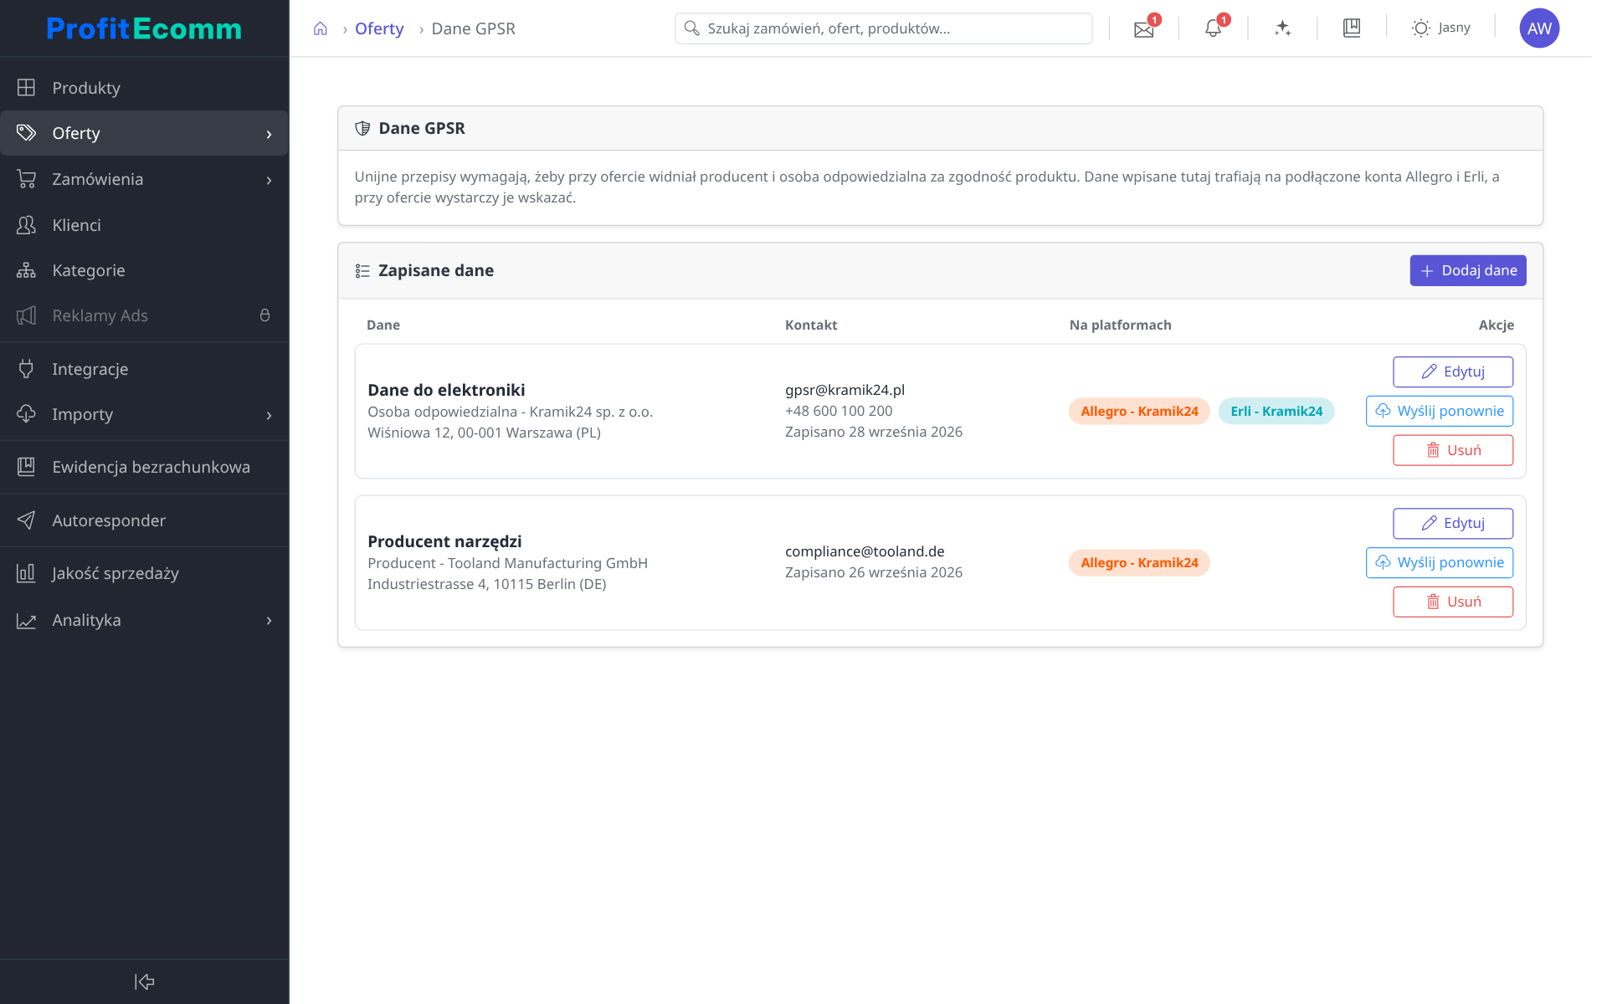1607x1004 pixels.
Task: Click the ProfitEcomm logo
Action: 144,28
